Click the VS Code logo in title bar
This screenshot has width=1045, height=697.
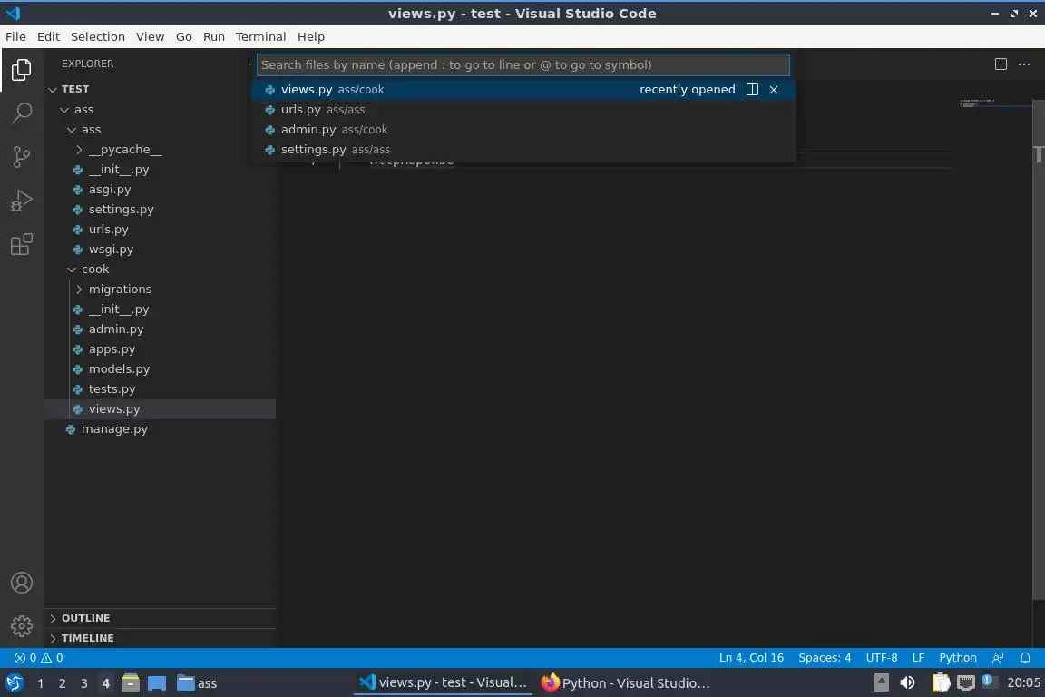point(14,13)
